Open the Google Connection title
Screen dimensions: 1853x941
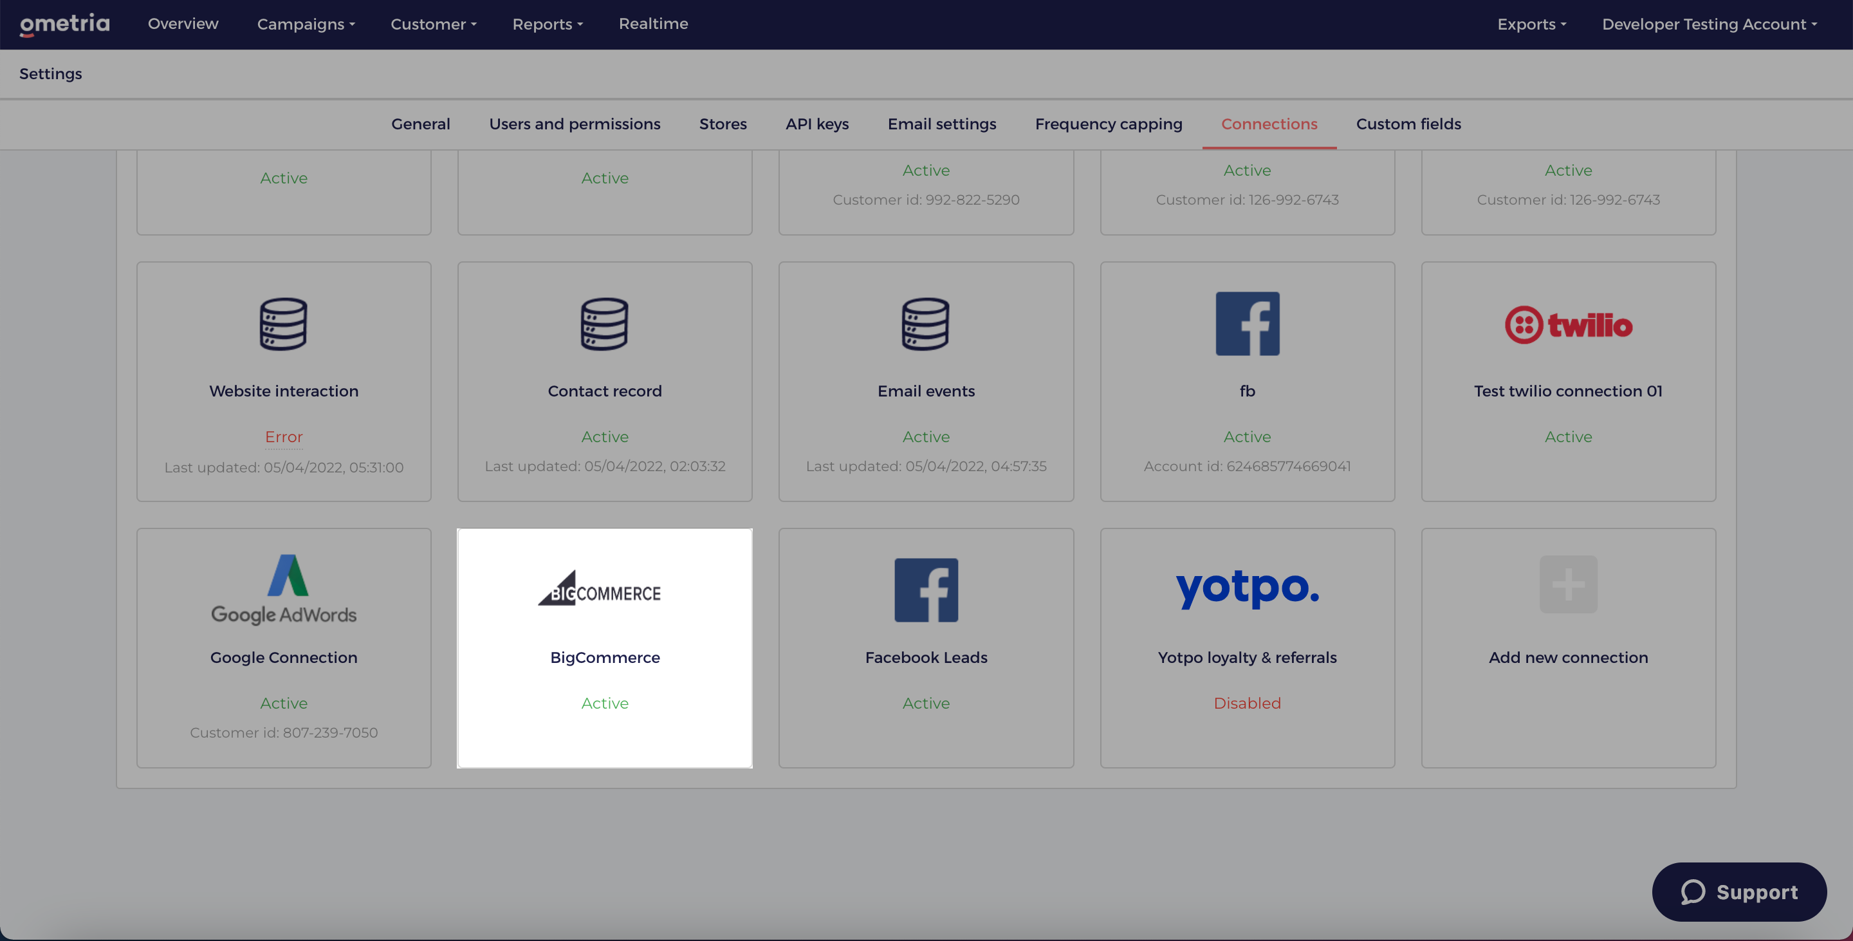click(x=283, y=658)
